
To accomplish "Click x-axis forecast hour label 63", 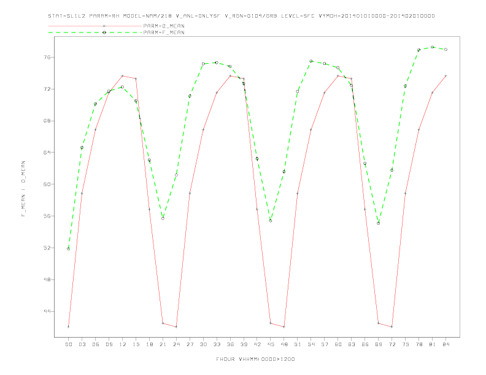I will click(352, 344).
